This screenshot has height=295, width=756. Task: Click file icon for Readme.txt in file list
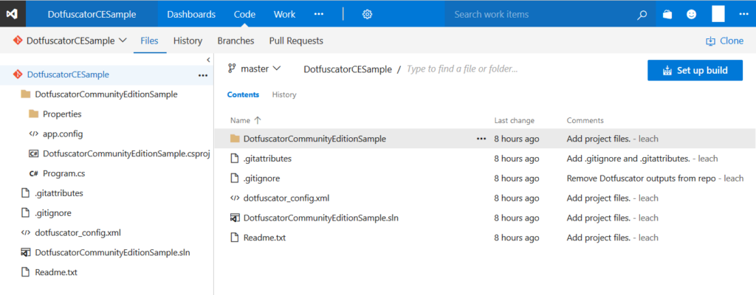click(235, 237)
